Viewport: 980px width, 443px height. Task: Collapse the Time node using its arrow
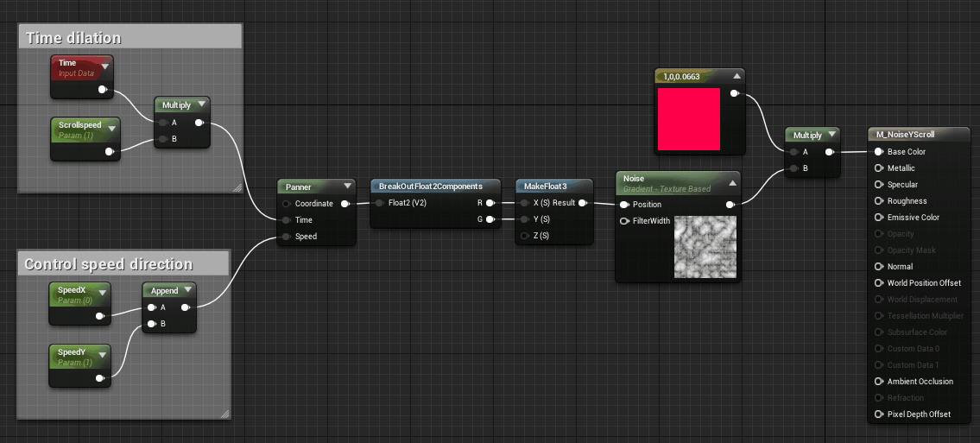click(104, 66)
